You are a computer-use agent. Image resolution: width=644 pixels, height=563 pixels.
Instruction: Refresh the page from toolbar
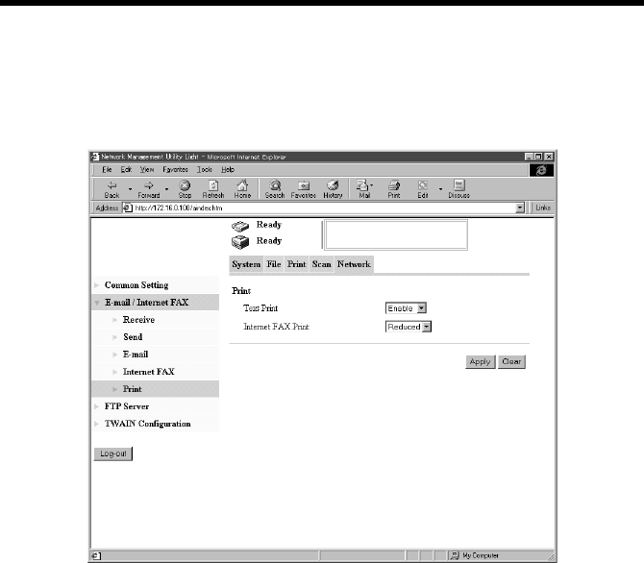pos(213,189)
